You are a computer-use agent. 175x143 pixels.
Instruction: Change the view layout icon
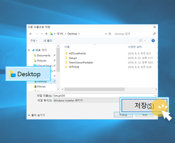[x=141, y=40]
